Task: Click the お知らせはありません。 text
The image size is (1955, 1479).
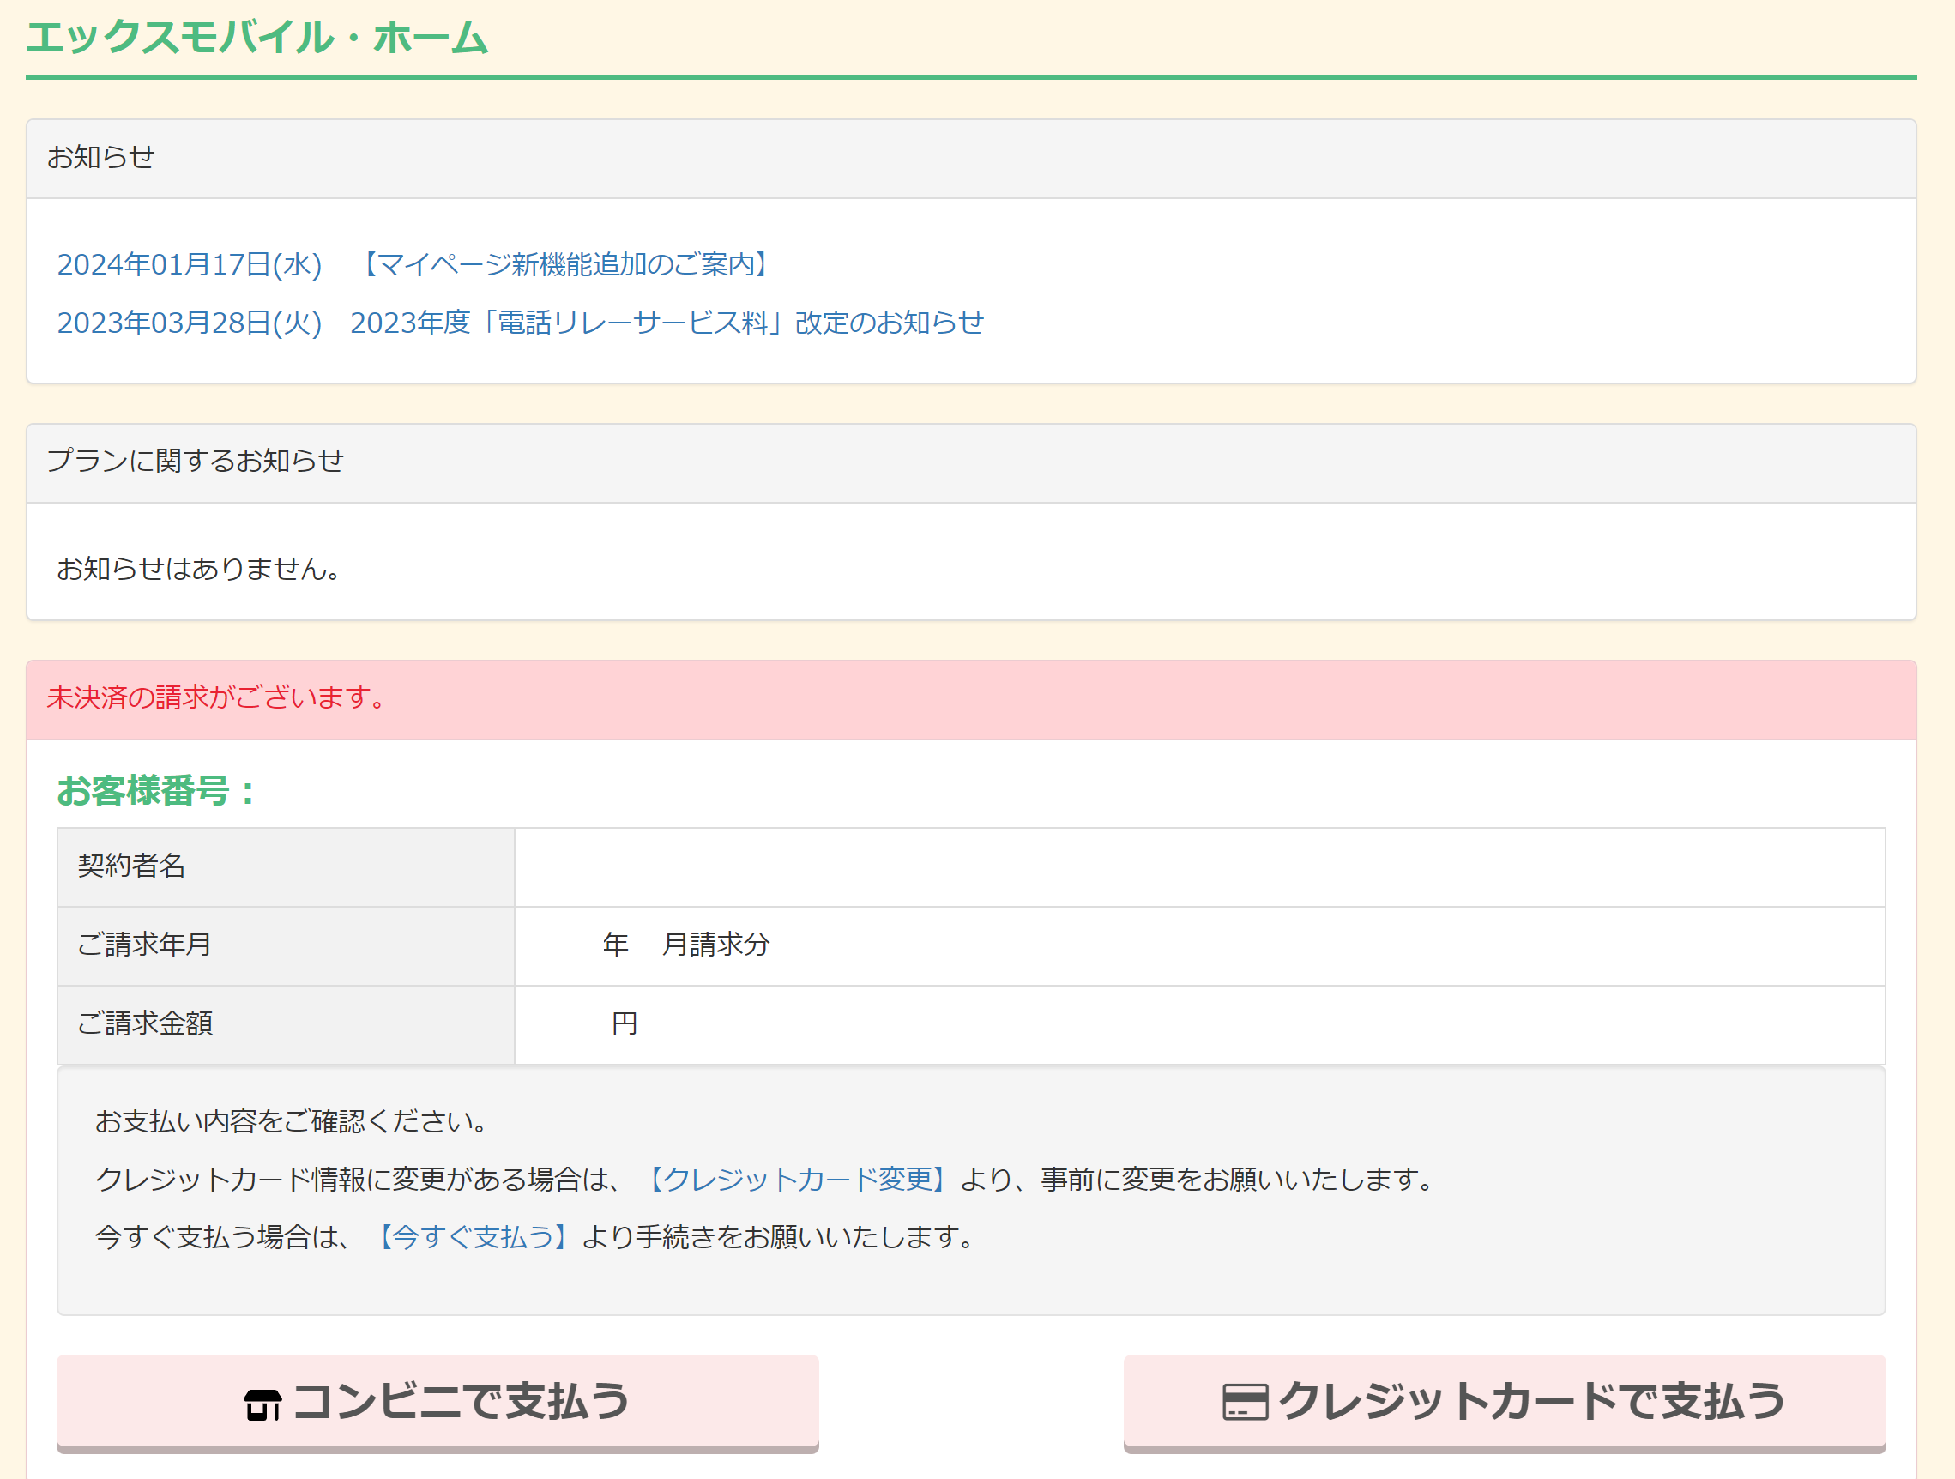Action: 199,569
